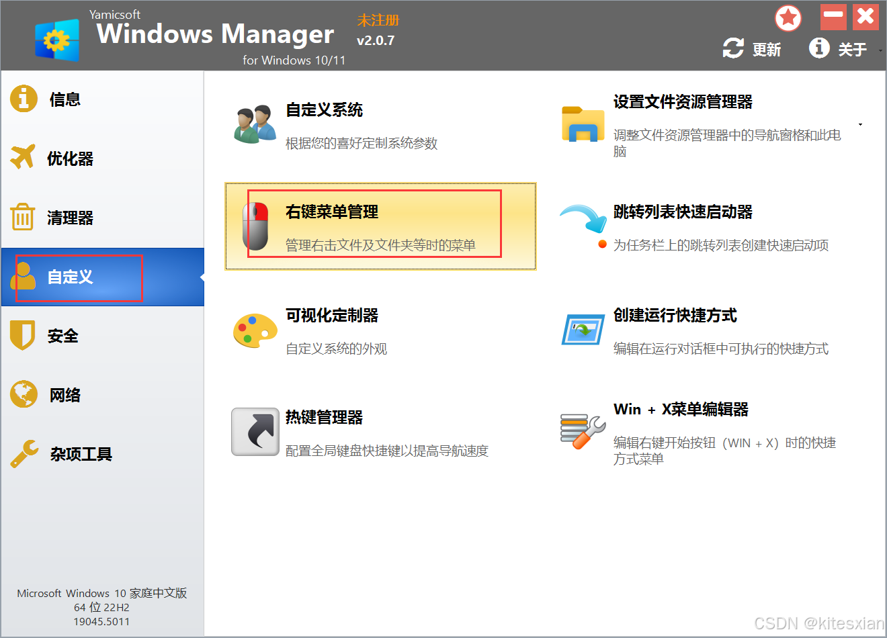Switch to the 清理器 tab

tap(70, 218)
